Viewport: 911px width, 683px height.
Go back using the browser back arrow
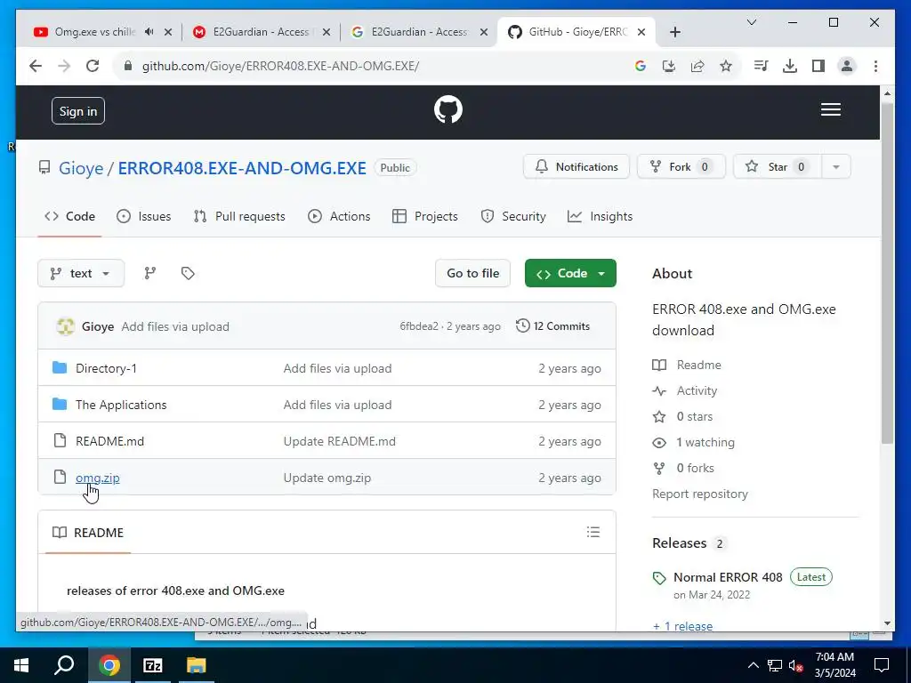36,66
